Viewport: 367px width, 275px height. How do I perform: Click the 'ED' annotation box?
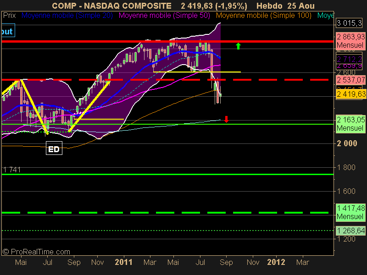point(54,148)
